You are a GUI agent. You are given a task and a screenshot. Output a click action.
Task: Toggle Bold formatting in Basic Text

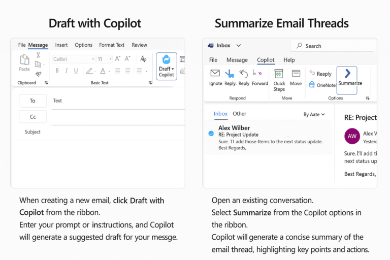click(x=57, y=71)
